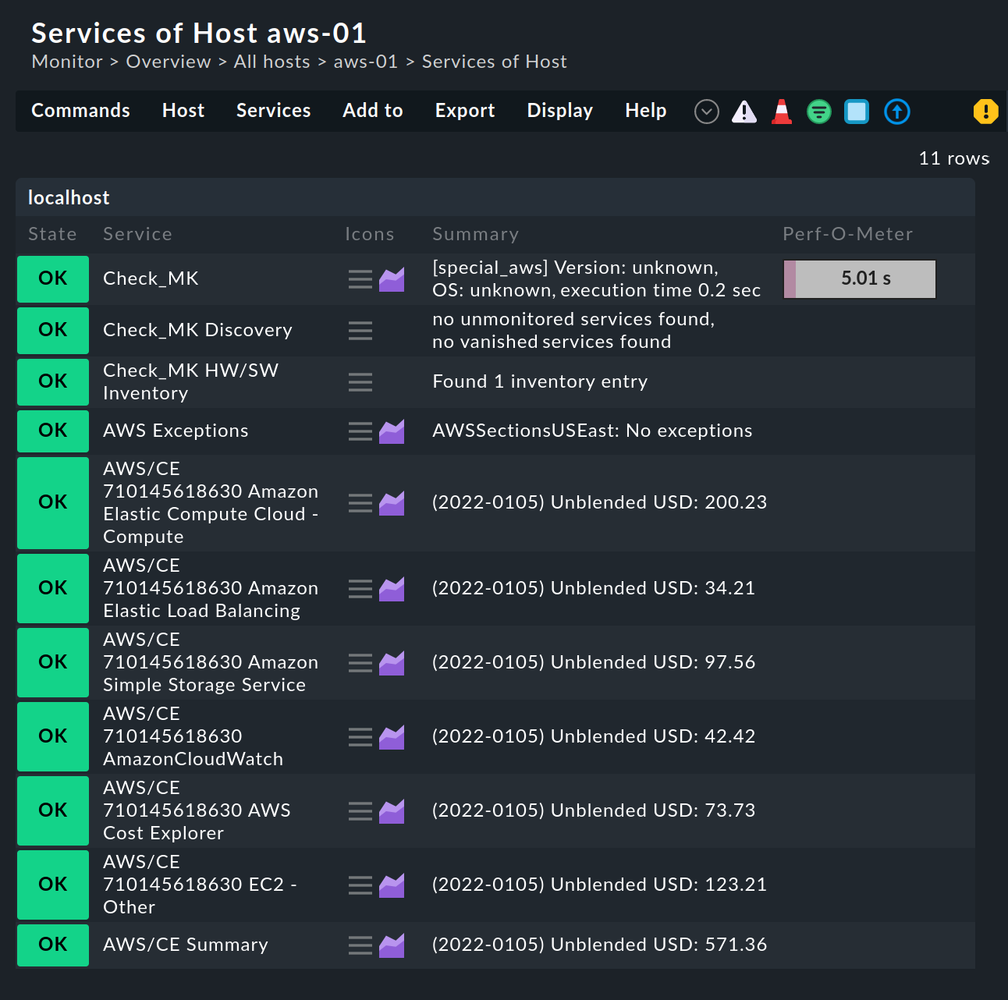This screenshot has height=1000, width=1008.
Task: Open graph for Elastic Compute Cloud service
Action: click(392, 503)
